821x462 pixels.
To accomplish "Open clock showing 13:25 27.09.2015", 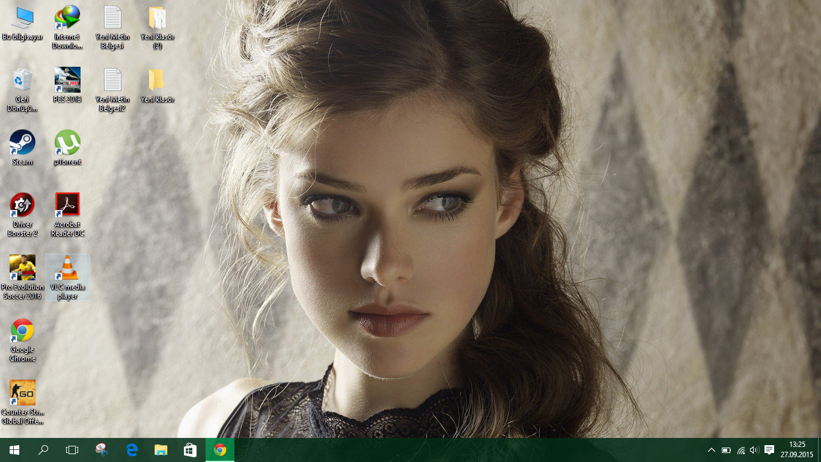I will [797, 450].
